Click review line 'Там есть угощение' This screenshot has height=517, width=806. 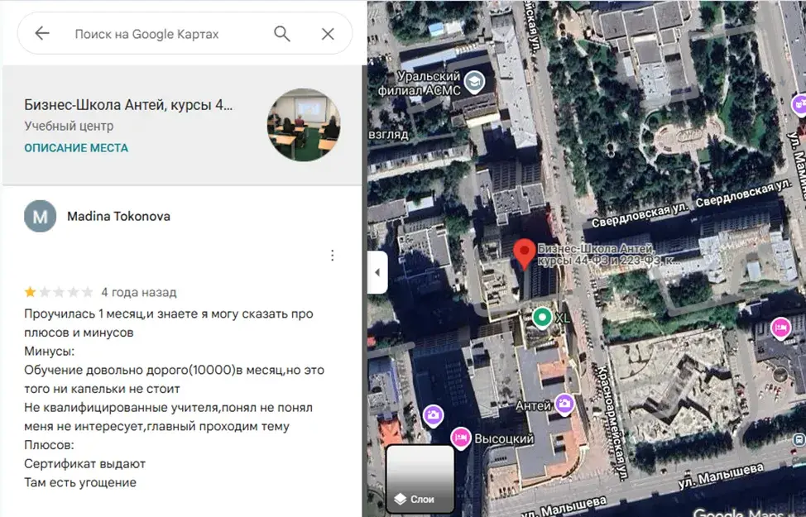point(80,482)
